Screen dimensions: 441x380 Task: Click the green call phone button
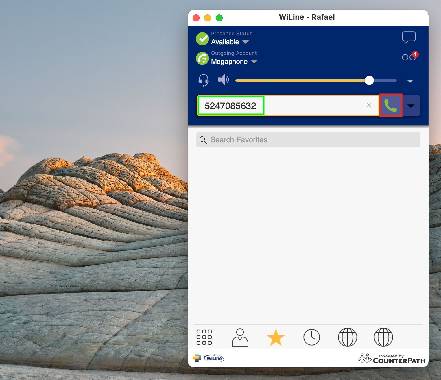[391, 106]
